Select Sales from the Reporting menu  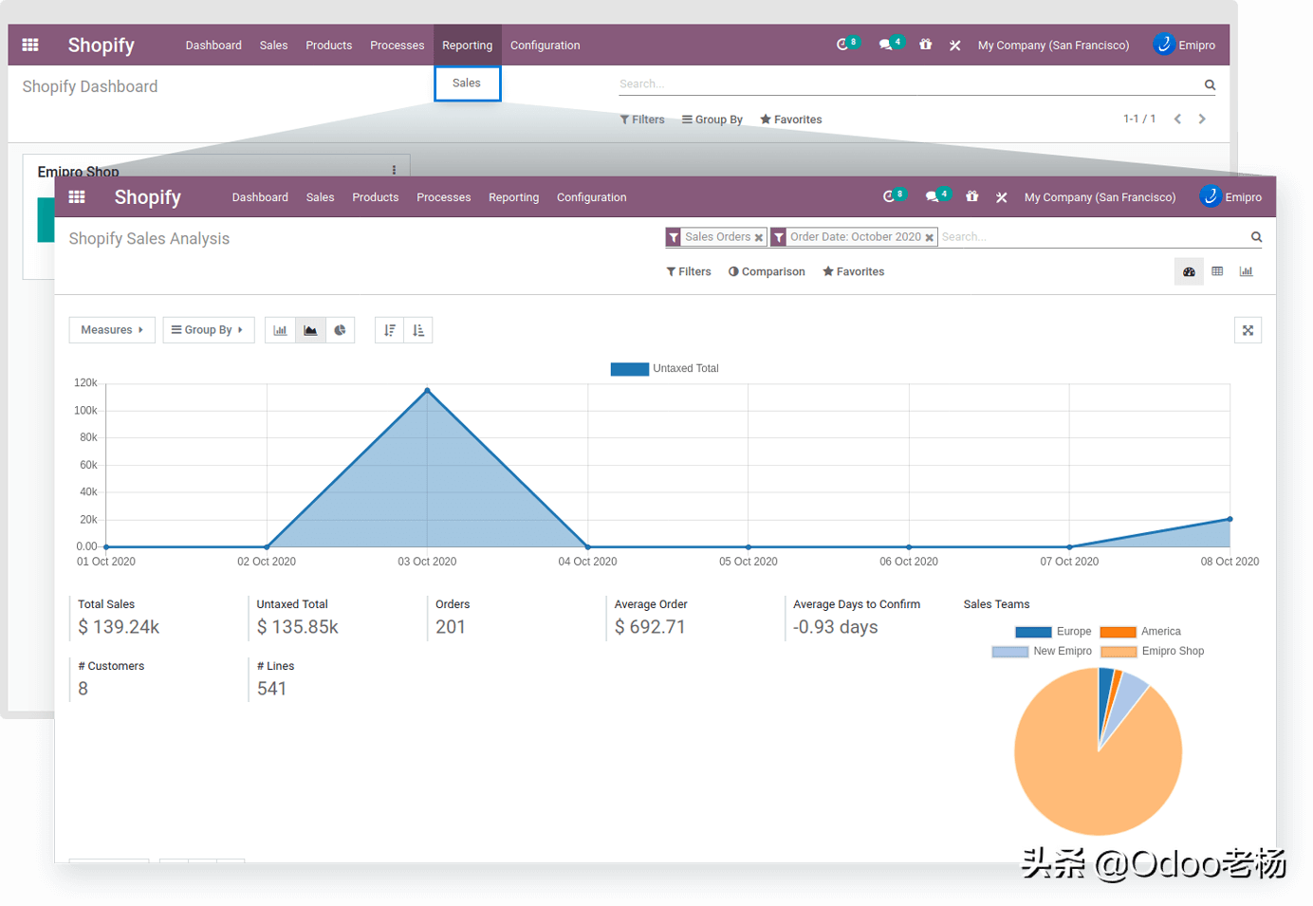pyautogui.click(x=467, y=83)
